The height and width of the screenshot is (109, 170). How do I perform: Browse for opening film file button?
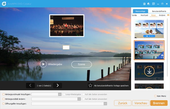point(105,104)
